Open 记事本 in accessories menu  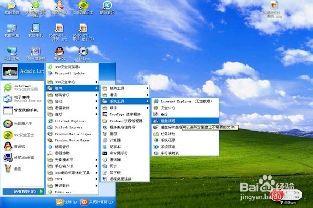(125, 147)
